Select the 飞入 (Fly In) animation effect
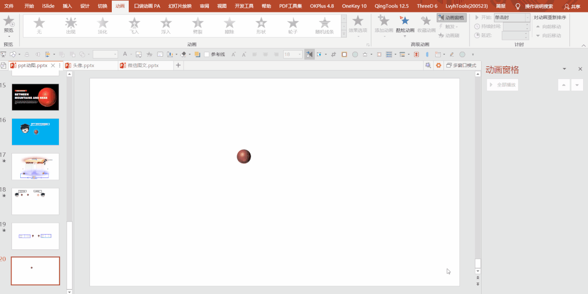The image size is (588, 294). point(134,26)
